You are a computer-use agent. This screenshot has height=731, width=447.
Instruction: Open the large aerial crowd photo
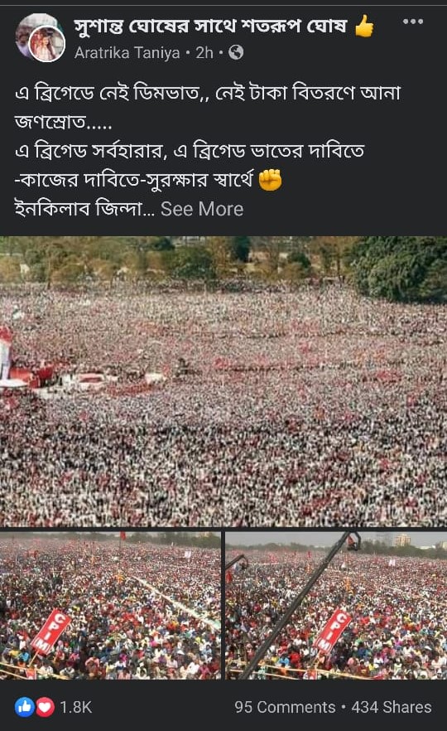223,381
